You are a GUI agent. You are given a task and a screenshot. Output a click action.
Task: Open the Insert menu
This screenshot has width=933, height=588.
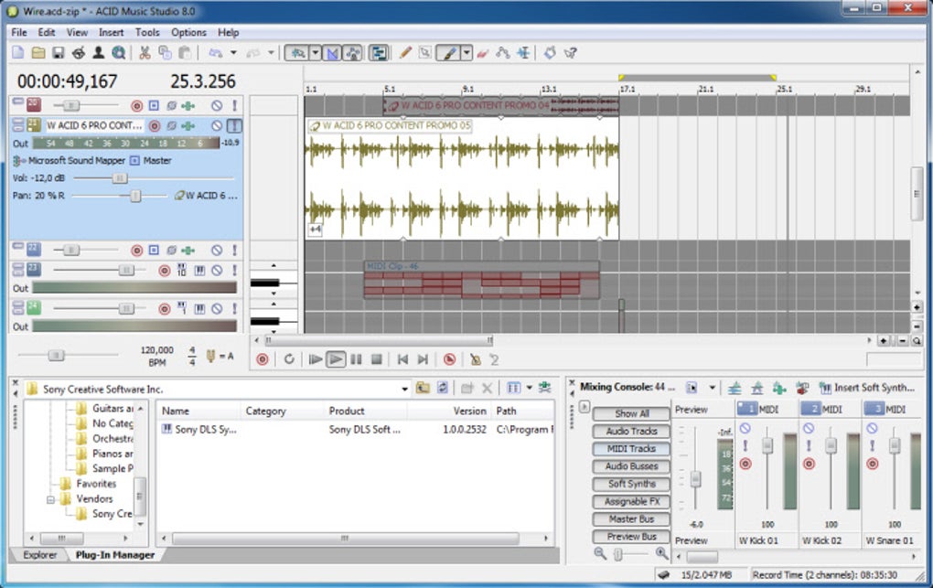coord(111,32)
